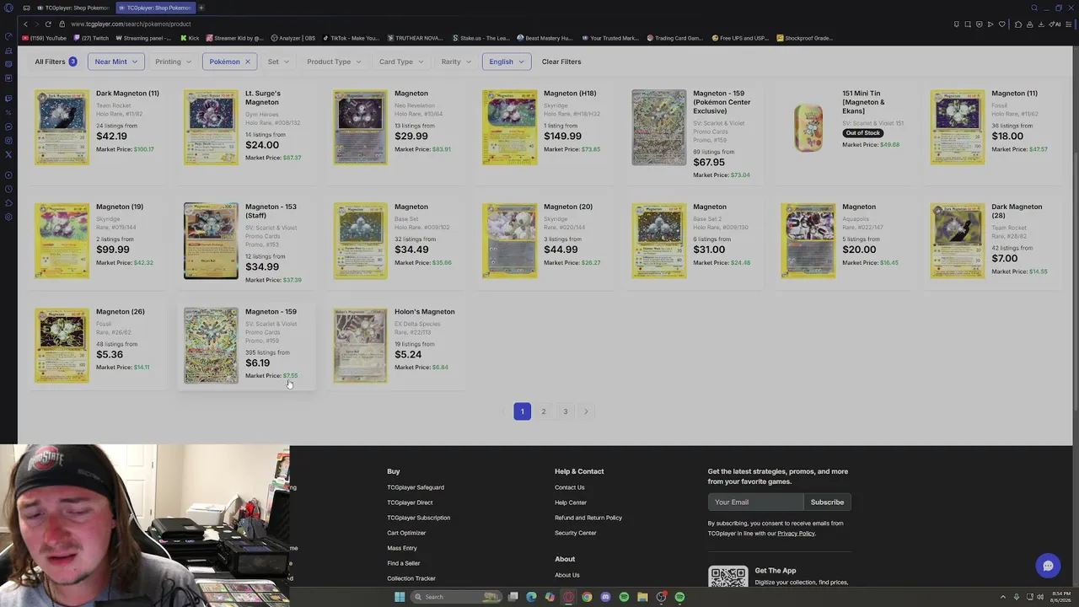Open the All Filters panel
Image resolution: width=1079 pixels, height=607 pixels.
pos(56,62)
